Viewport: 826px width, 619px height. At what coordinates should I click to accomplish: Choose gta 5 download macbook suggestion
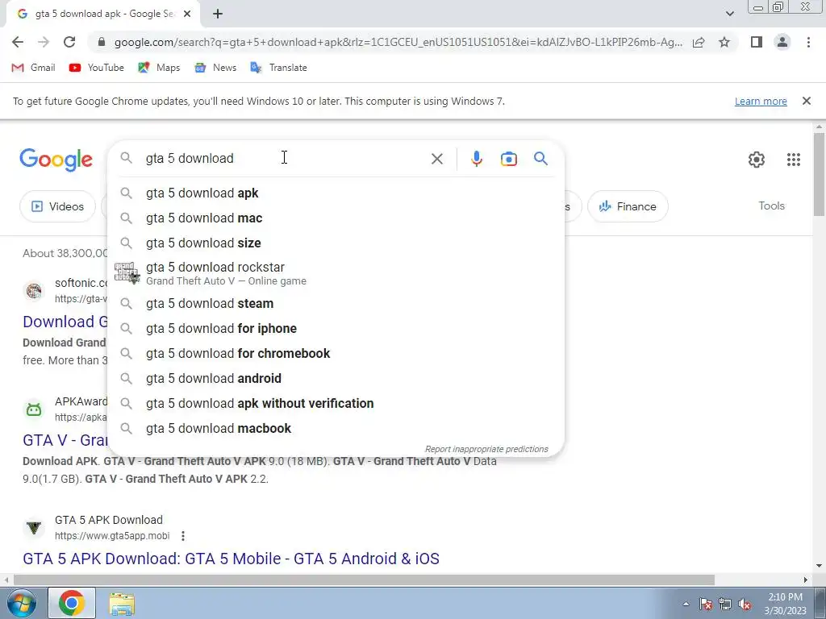(x=336, y=428)
